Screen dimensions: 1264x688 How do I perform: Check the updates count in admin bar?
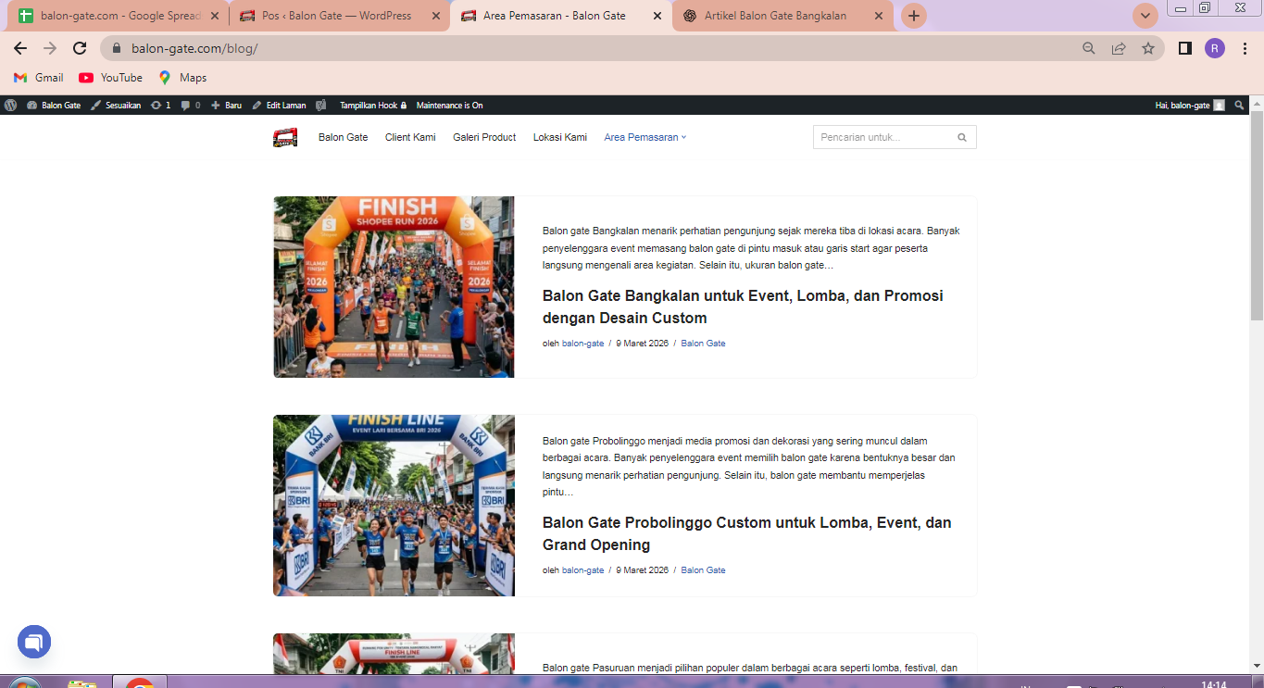160,106
